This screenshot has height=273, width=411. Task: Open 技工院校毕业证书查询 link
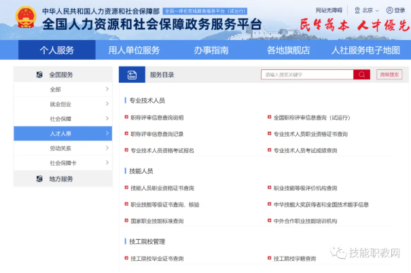[157, 258]
